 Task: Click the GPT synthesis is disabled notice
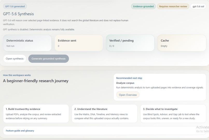(x=39, y=29)
